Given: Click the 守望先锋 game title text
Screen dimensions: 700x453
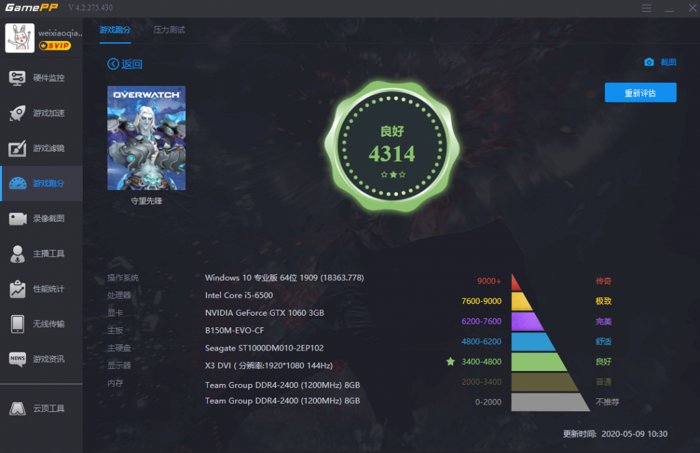Looking at the screenshot, I should pyautogui.click(x=146, y=201).
